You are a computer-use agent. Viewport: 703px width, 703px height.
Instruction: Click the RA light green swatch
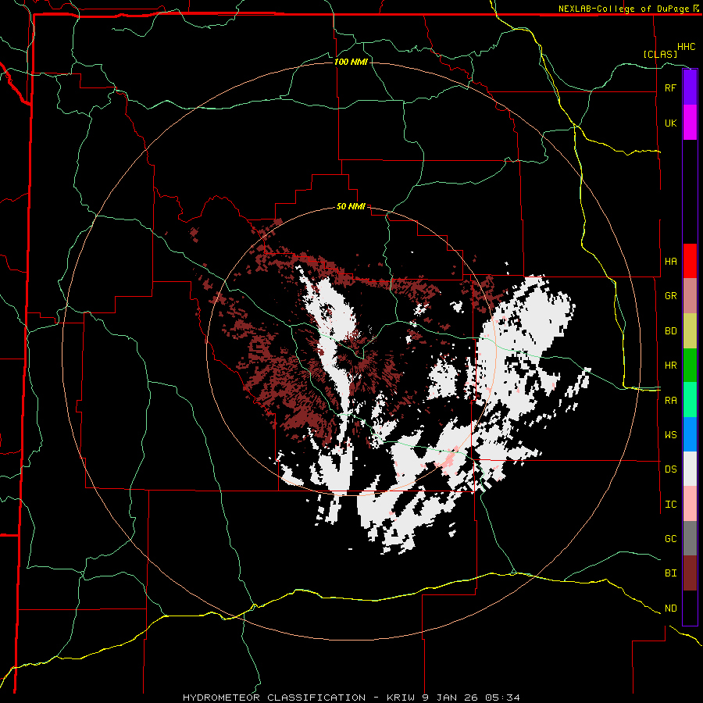click(x=690, y=400)
